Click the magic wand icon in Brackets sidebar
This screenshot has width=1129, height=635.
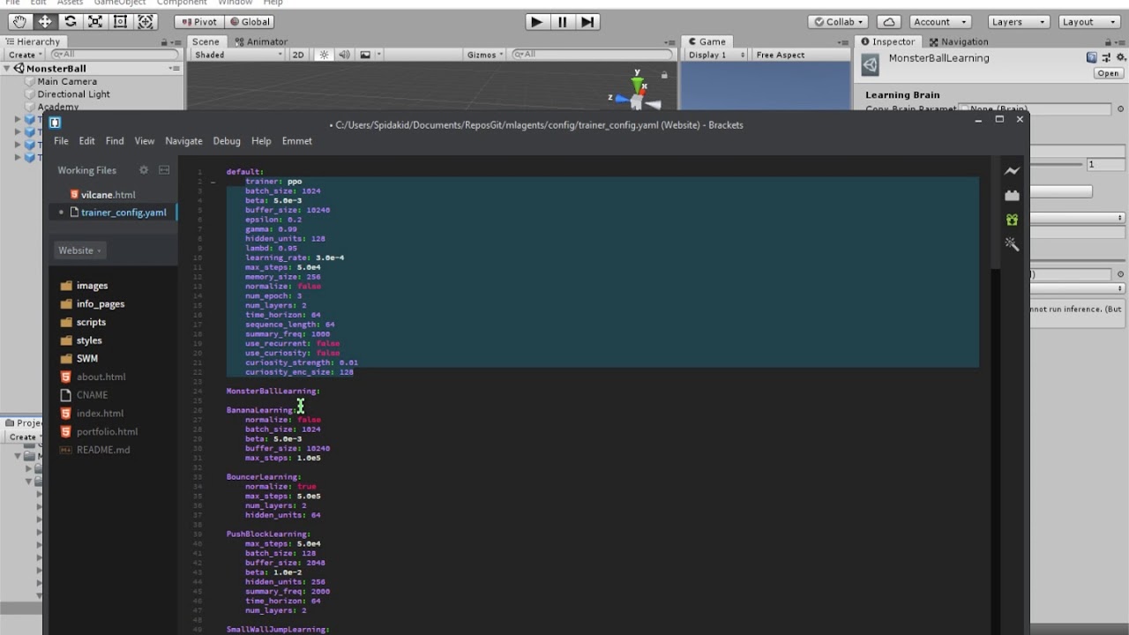pyautogui.click(x=1012, y=244)
